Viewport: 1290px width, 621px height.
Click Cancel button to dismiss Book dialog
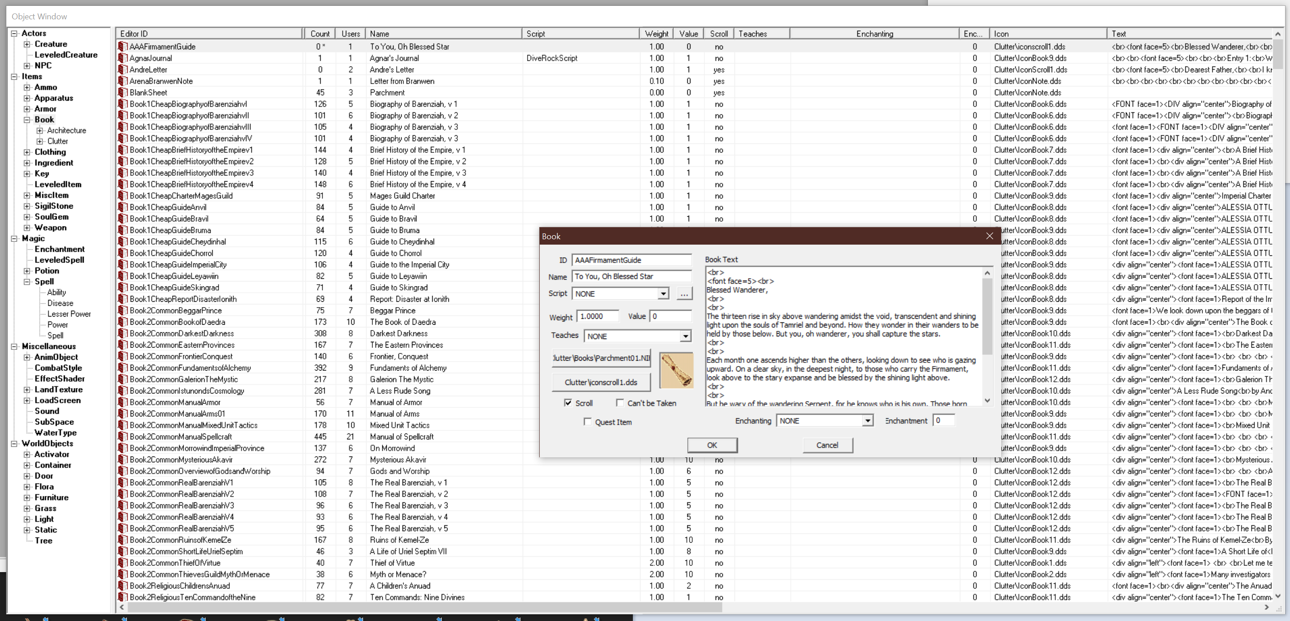[x=827, y=444]
